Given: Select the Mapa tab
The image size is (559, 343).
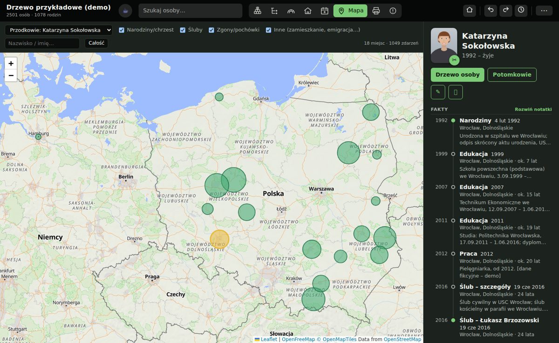Looking at the screenshot, I should click(x=350, y=11).
